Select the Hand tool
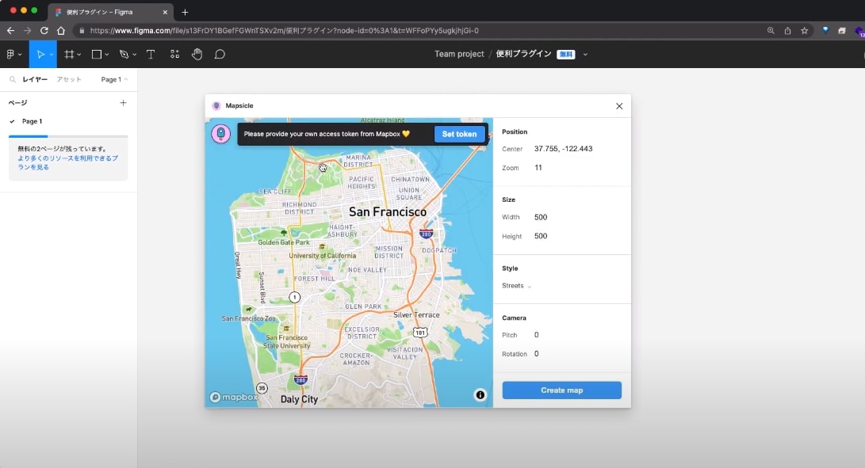Screen dimensions: 865x468 pos(197,54)
